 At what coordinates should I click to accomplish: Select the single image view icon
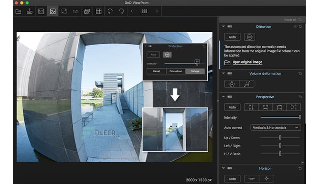[x=53, y=11]
